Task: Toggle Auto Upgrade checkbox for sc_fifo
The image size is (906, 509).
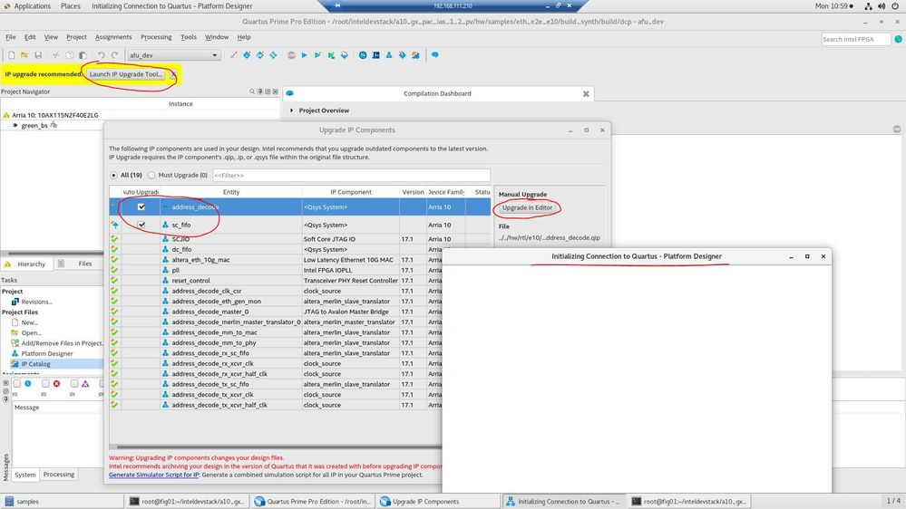Action: pyautogui.click(x=141, y=225)
